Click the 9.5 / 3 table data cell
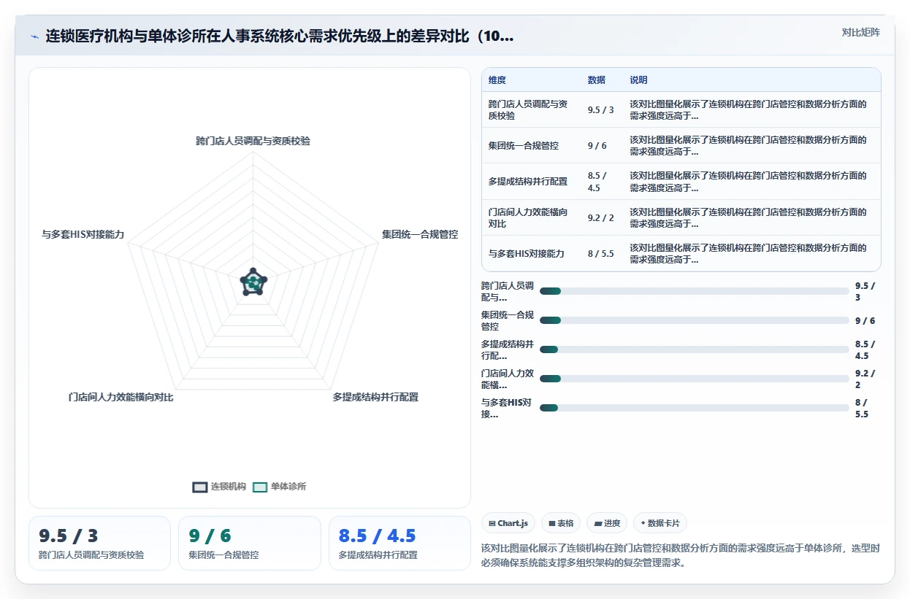 point(600,110)
